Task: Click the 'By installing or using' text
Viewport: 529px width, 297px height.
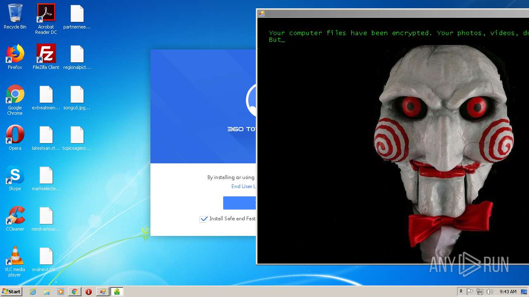Action: [x=231, y=177]
